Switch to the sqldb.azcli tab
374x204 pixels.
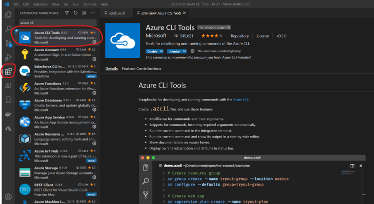tap(116, 13)
